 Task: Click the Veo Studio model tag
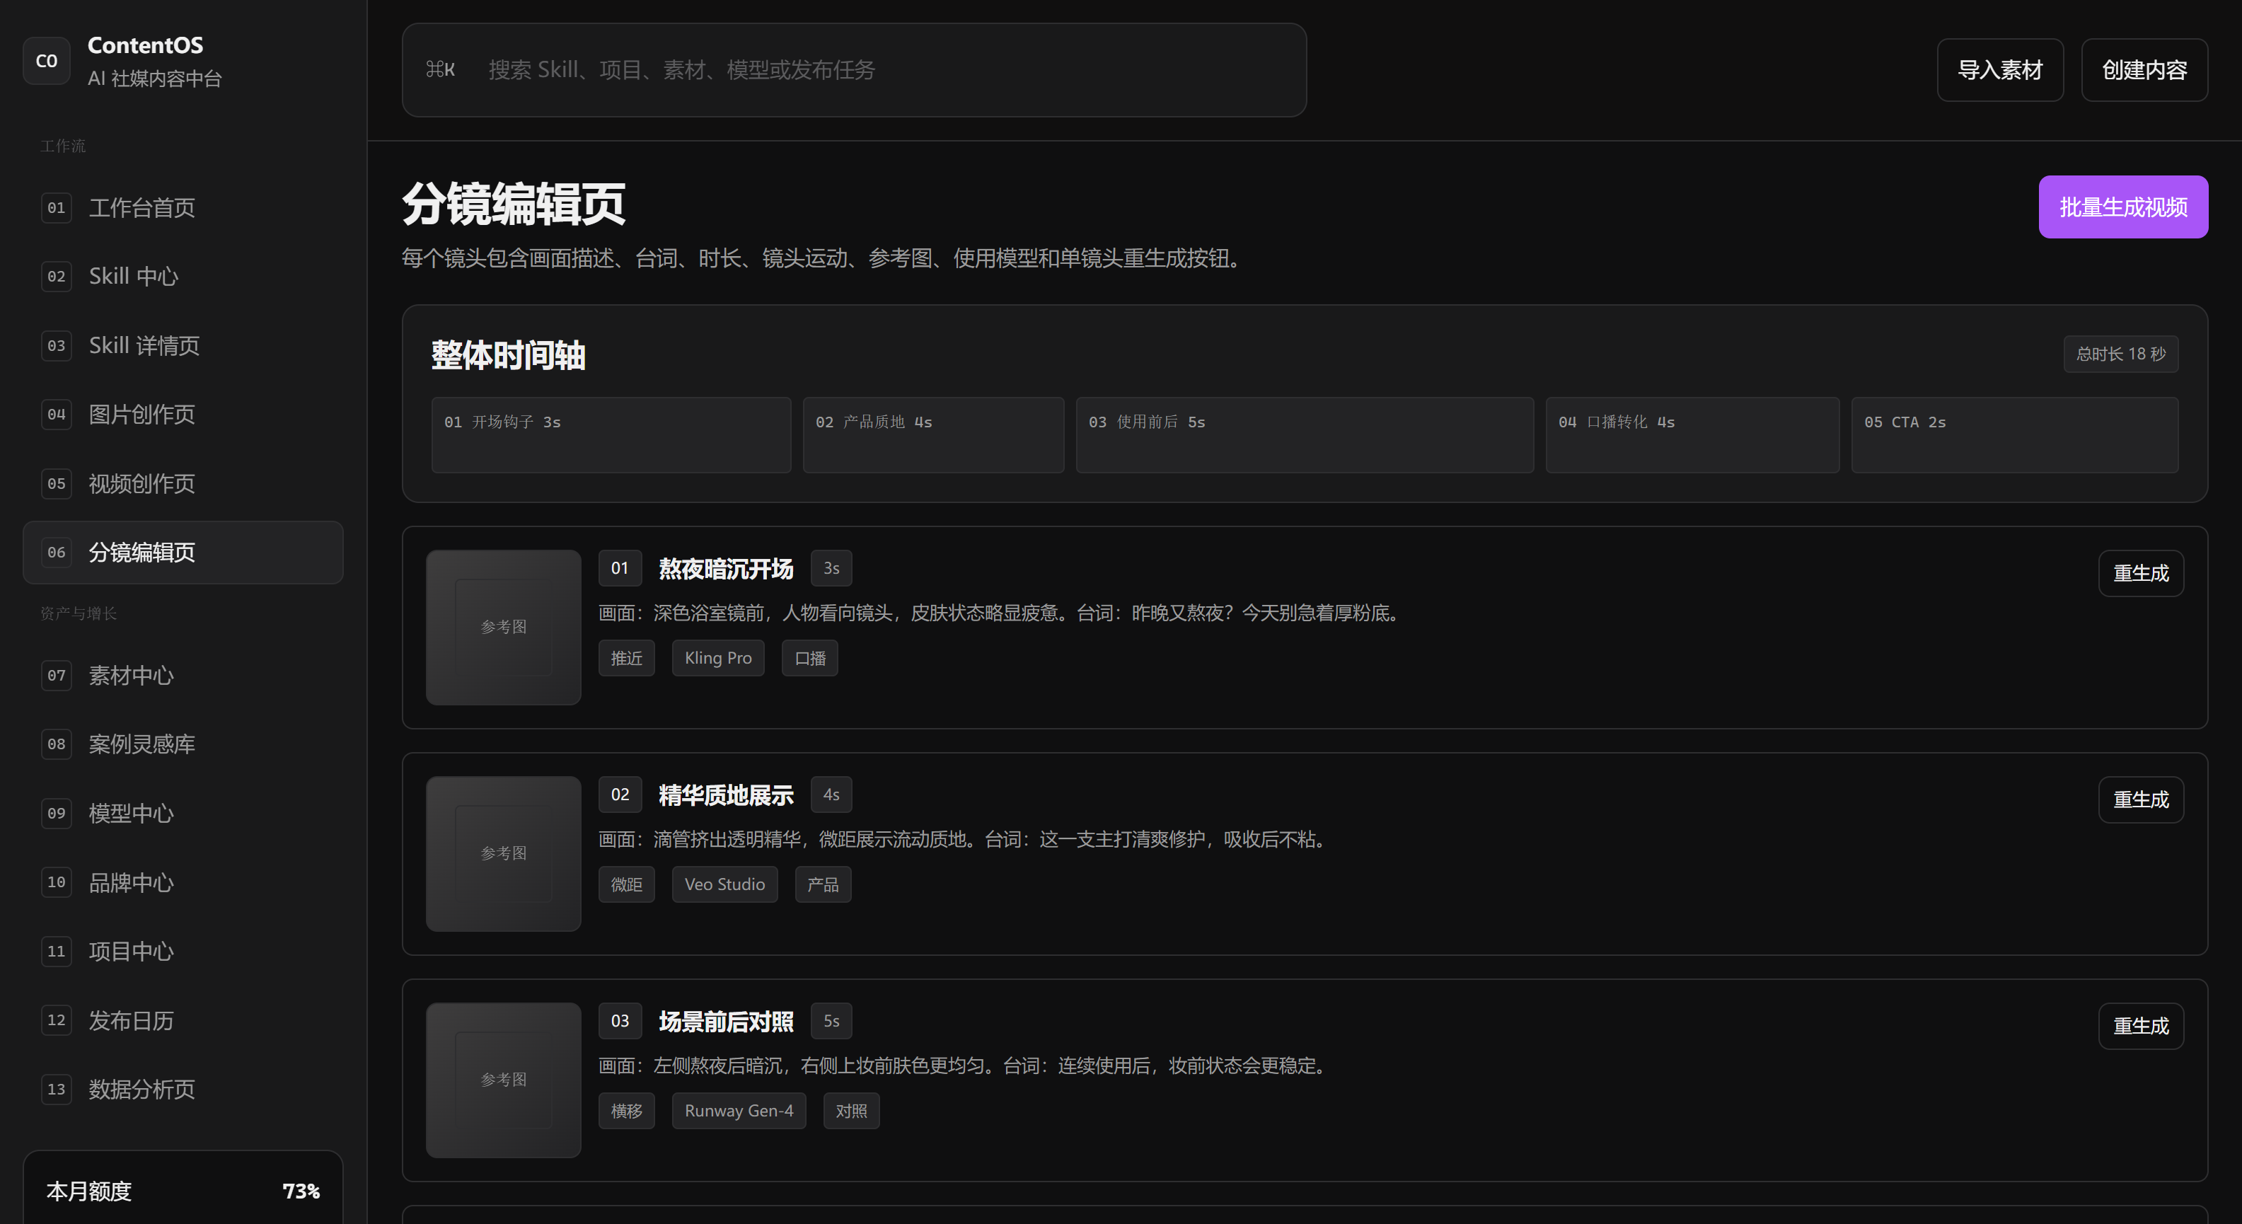pyautogui.click(x=725, y=884)
